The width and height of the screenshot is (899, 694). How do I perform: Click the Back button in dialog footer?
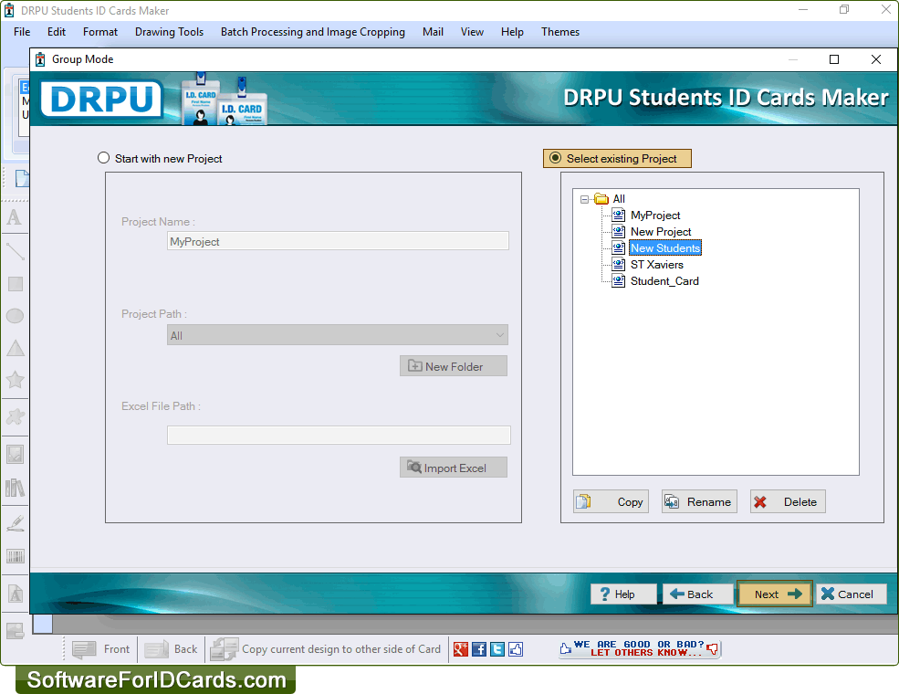[698, 594]
